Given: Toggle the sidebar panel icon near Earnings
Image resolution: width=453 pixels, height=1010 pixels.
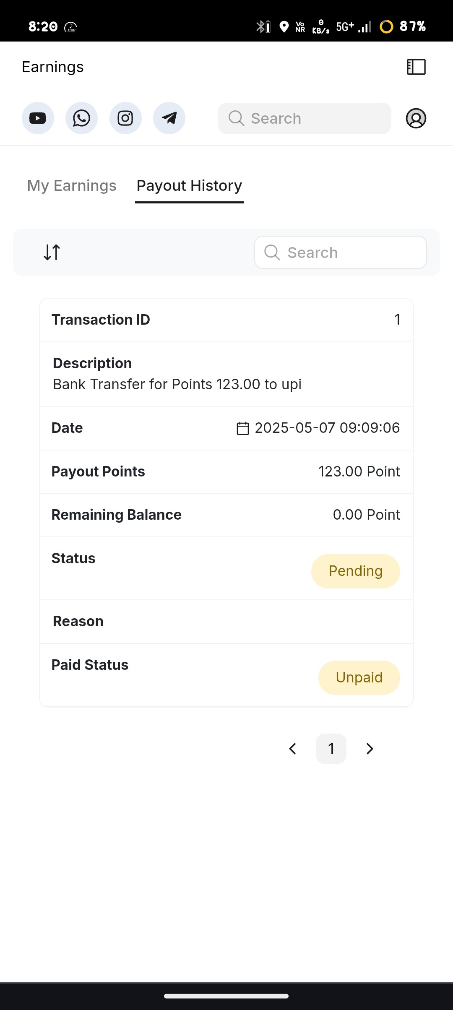Looking at the screenshot, I should tap(416, 67).
